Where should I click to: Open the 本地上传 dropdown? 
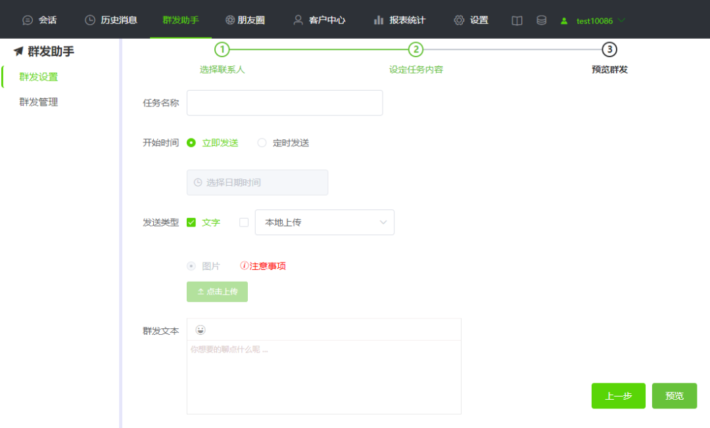(324, 223)
